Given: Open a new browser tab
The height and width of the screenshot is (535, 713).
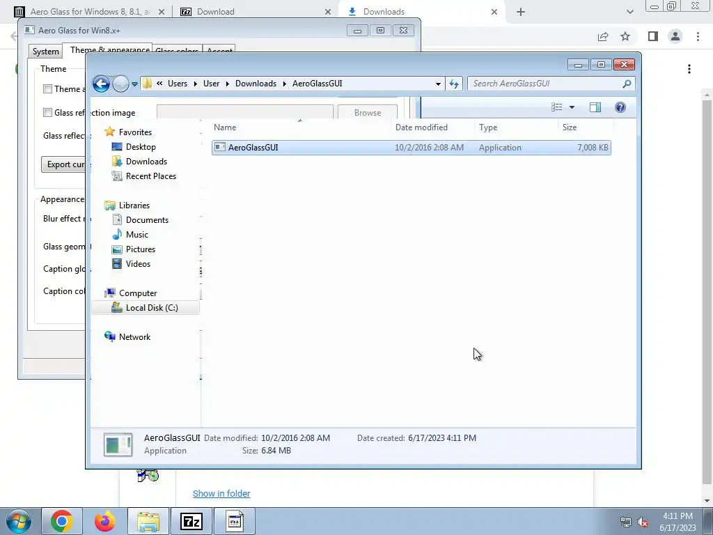Looking at the screenshot, I should 521,13.
